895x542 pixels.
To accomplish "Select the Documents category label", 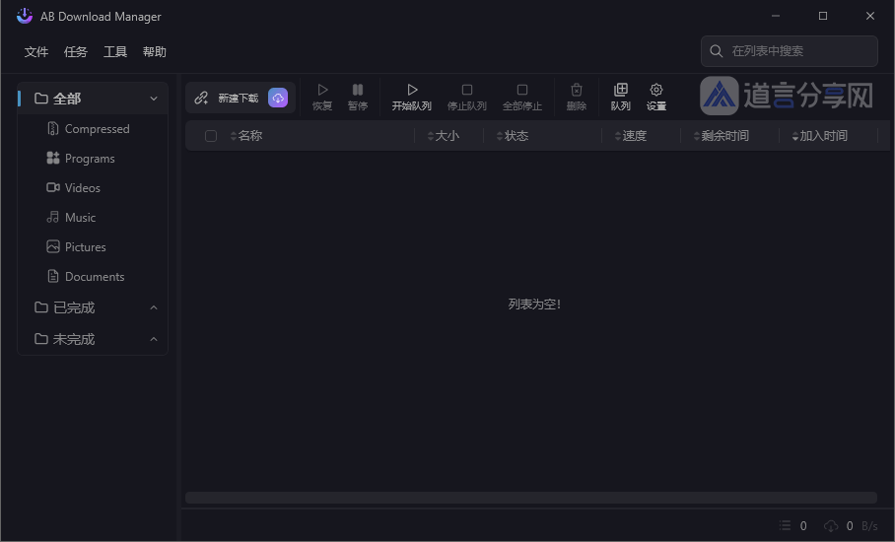I will (95, 277).
